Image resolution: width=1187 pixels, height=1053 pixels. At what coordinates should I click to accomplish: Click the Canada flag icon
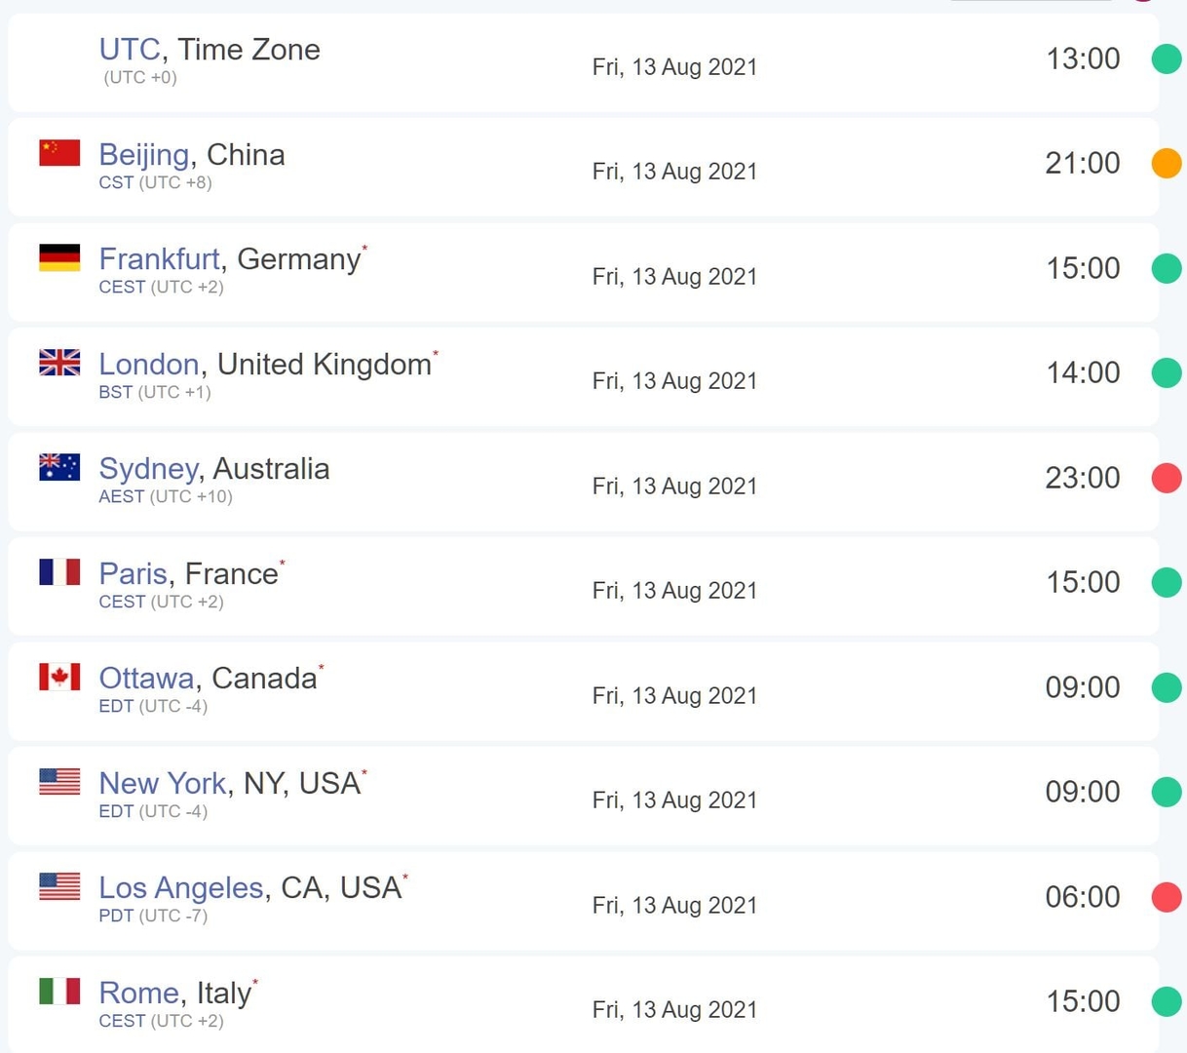click(x=59, y=677)
